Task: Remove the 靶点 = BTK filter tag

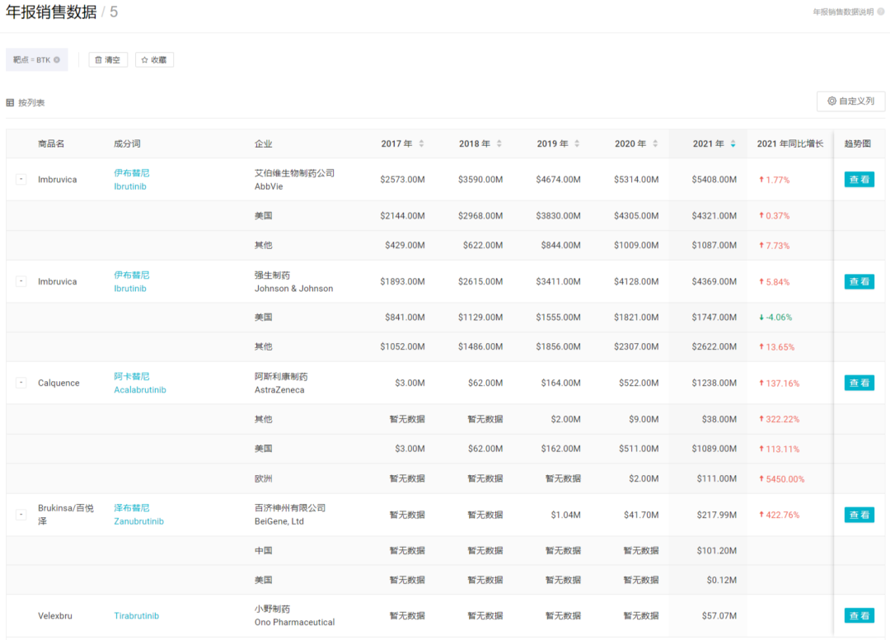Action: 57,59
